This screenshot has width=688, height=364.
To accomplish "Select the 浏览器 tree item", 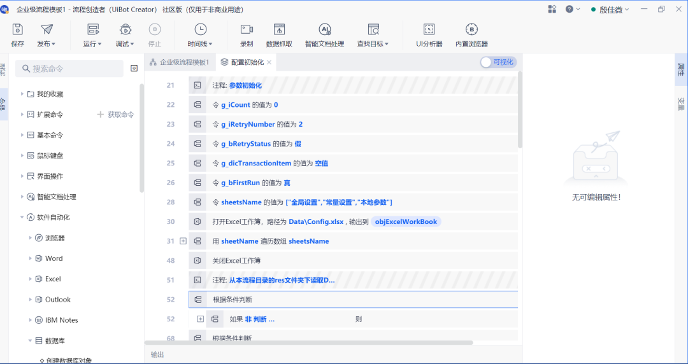I will click(55, 238).
